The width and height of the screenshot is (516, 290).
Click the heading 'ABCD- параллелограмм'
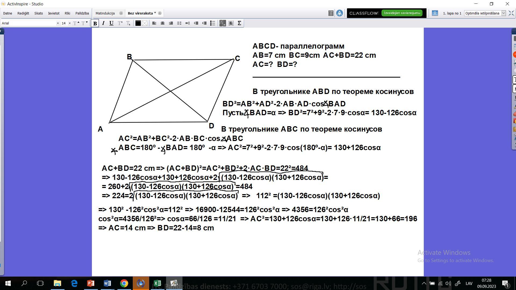pyautogui.click(x=298, y=46)
